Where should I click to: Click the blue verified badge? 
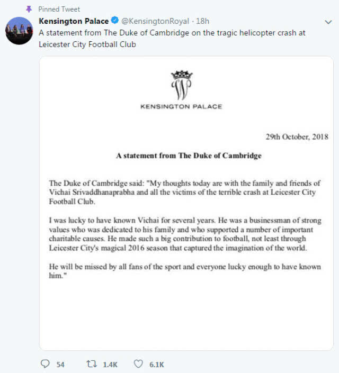(x=115, y=21)
